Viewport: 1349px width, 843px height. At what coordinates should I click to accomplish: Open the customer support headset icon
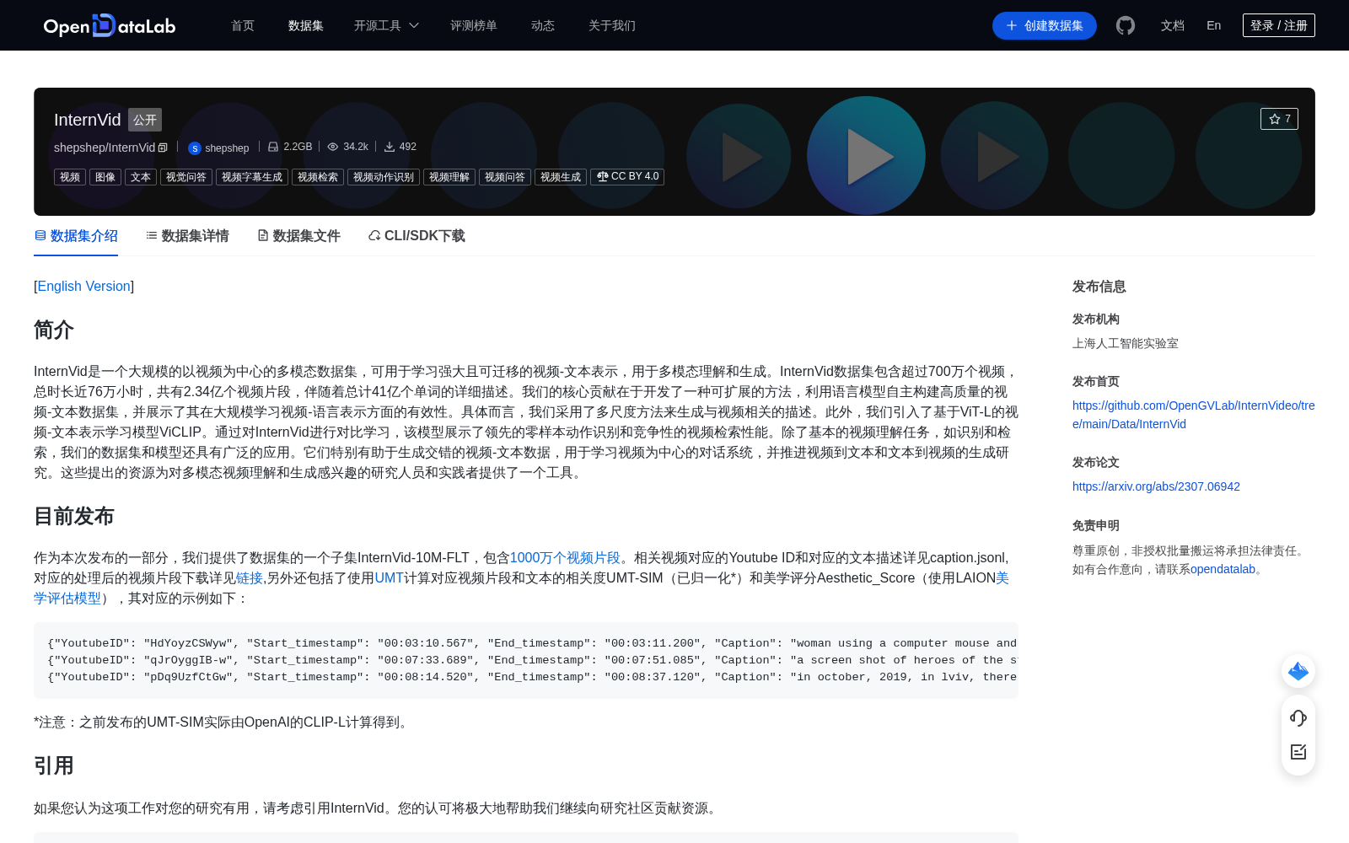point(1298,718)
